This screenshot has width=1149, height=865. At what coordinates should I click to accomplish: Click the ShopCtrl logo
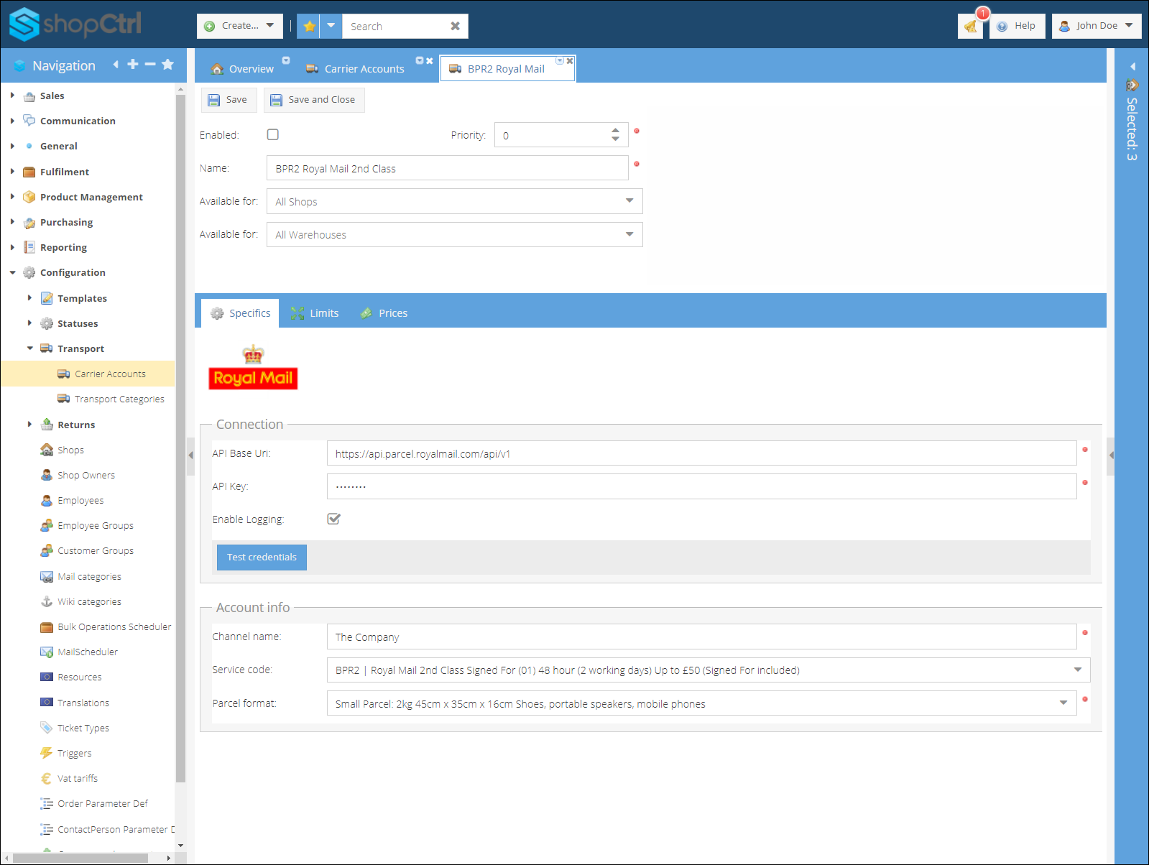(75, 24)
